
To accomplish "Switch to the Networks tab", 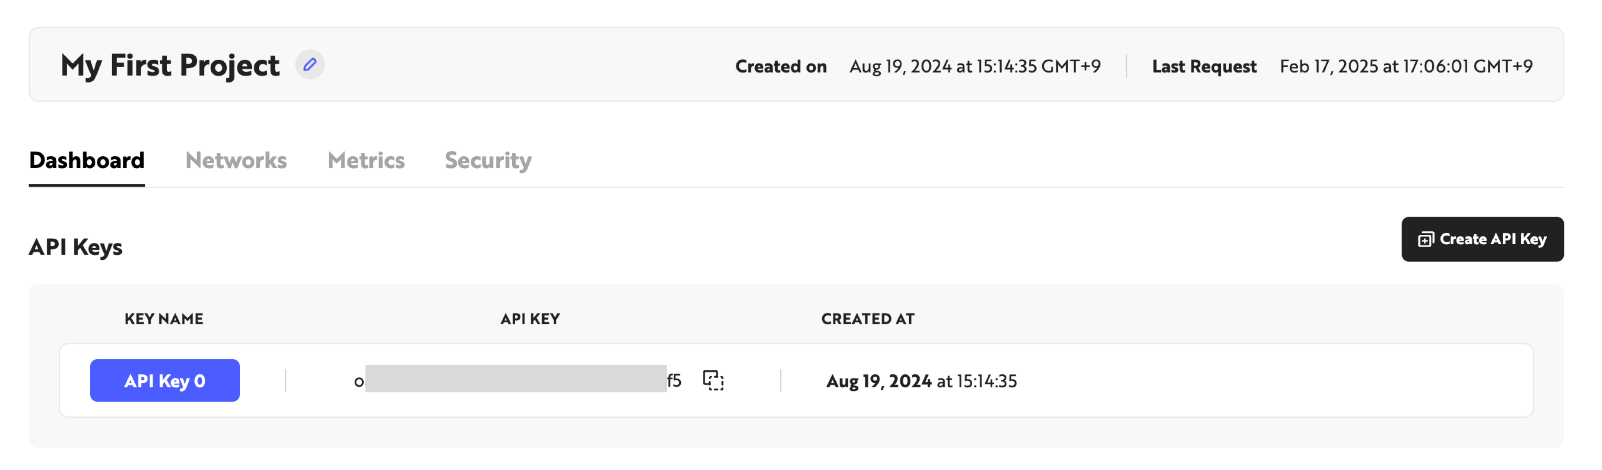I will coord(236,161).
